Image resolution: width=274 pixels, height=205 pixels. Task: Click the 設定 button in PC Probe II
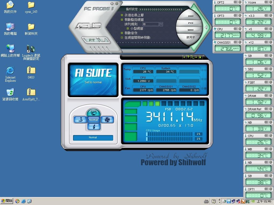(92, 40)
